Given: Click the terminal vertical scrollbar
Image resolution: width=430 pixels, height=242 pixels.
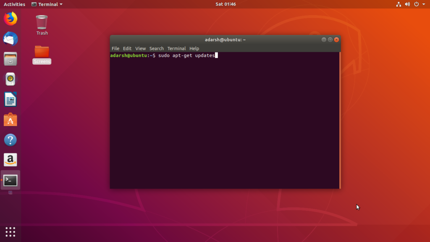Looking at the screenshot, I should 340,120.
